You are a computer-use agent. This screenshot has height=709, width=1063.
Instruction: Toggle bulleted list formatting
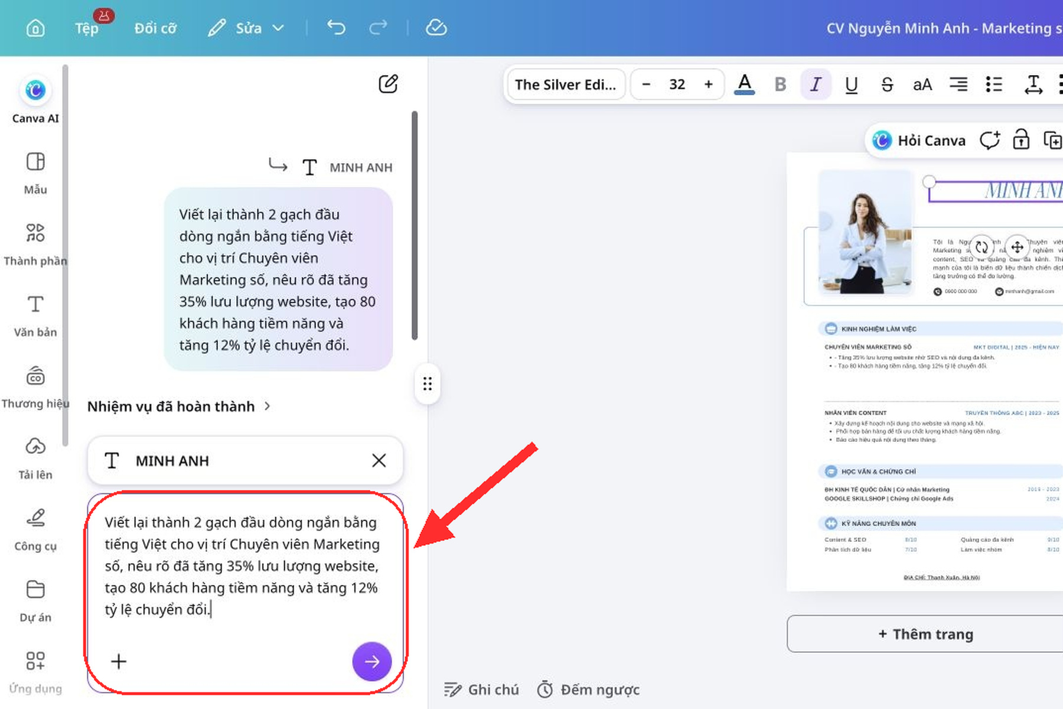[x=994, y=84]
